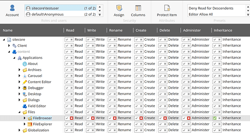
Task: Toggle the red Read deny on FileBrowser
Action: [x=71, y=118]
